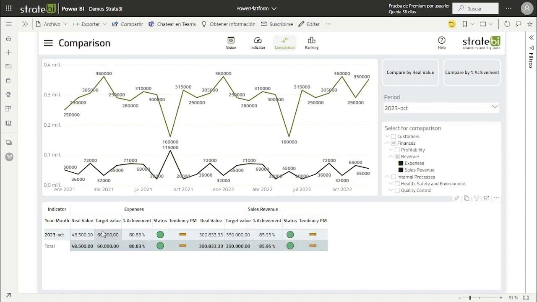Click Compare by Real Value button
The image size is (537, 302).
410,73
